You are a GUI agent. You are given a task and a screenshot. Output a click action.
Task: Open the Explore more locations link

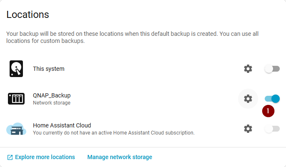point(45,157)
